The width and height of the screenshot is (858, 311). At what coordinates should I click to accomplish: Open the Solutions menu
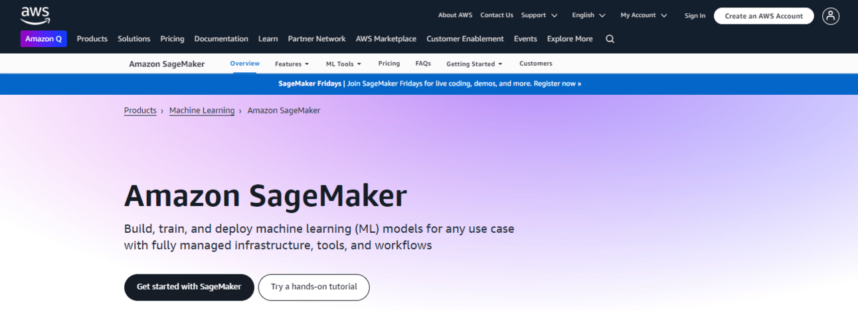[x=134, y=39]
